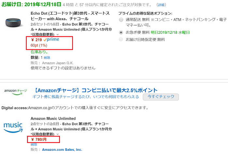Select お急ぎ便 無料 shipping option
Viewport: 228px width, 156px height.
121,32
